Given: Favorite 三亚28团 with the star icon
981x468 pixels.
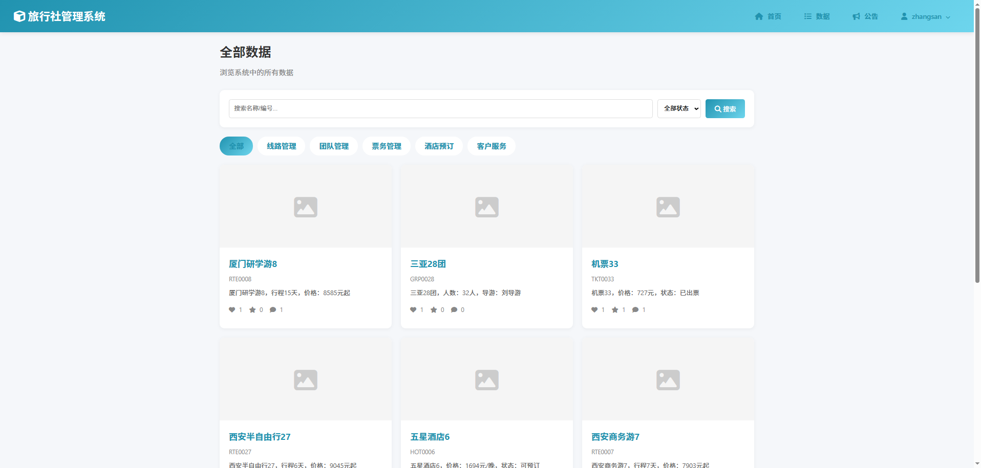Looking at the screenshot, I should click(434, 309).
